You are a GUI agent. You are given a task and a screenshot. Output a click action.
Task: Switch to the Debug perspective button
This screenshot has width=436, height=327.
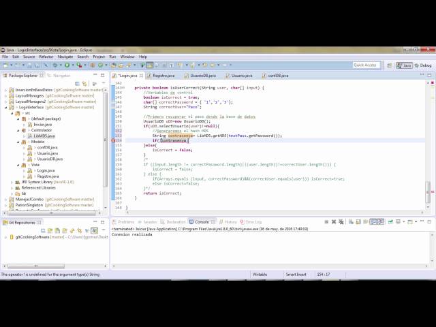[423, 65]
